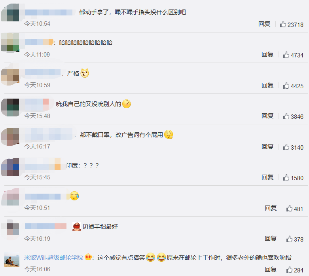
Task: Reply to the 切掉手指最好 comment
Action: 271,239
